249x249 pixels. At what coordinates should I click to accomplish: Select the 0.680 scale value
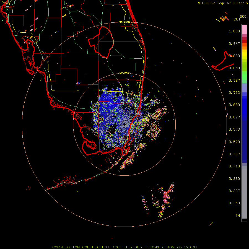(x=234, y=105)
